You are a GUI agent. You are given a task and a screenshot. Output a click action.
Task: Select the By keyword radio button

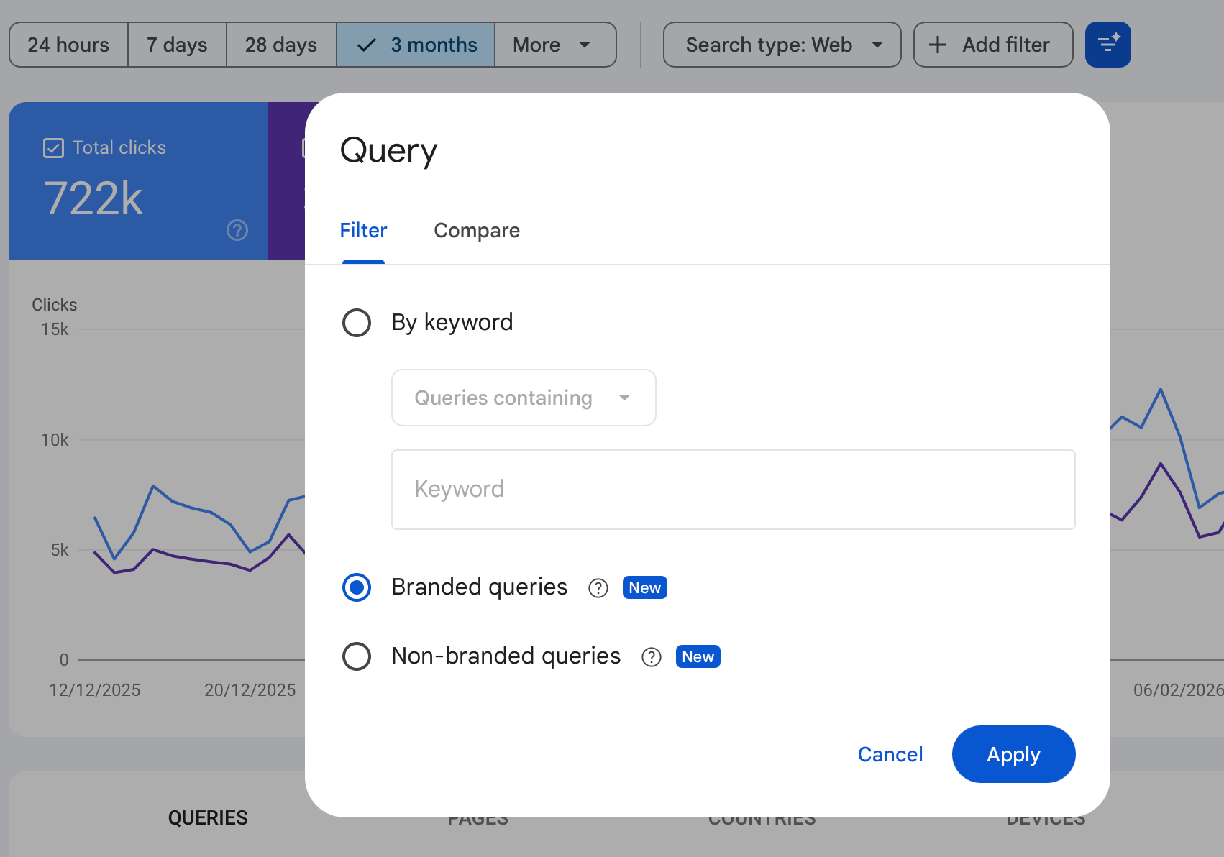click(x=357, y=323)
